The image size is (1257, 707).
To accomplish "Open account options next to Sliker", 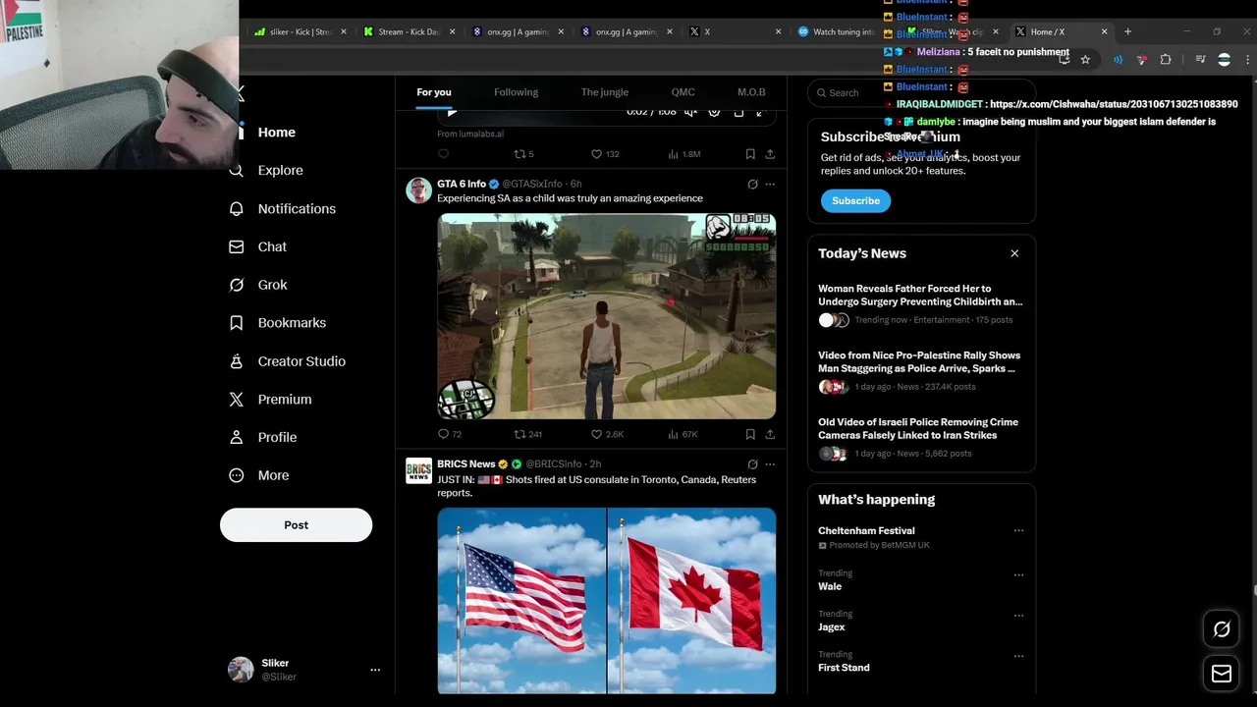I will pyautogui.click(x=374, y=670).
